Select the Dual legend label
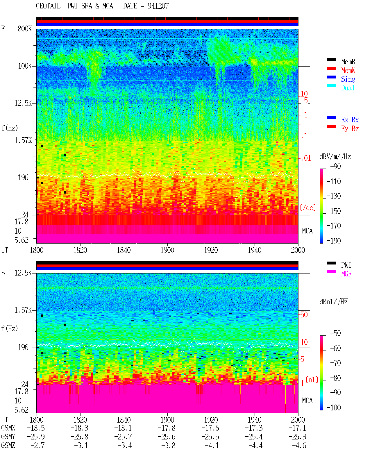 point(348,88)
